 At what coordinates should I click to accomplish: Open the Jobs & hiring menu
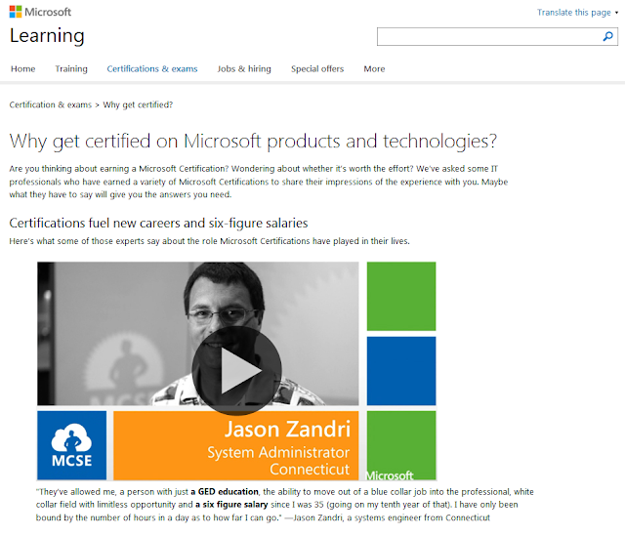(244, 69)
